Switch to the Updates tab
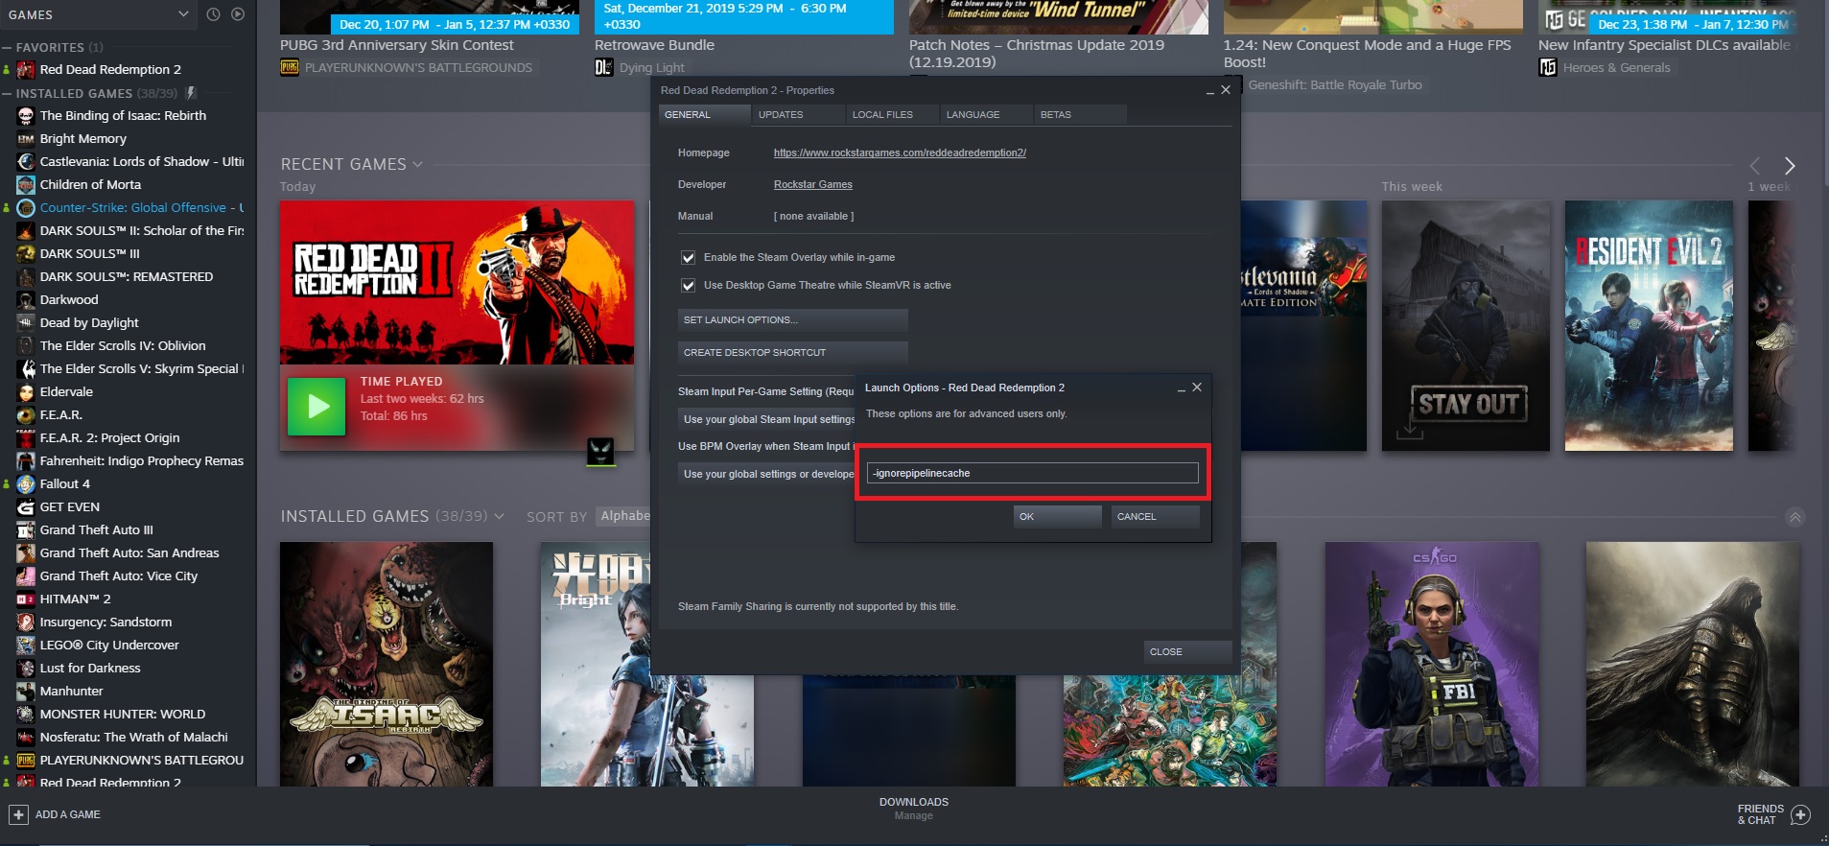 (798, 114)
